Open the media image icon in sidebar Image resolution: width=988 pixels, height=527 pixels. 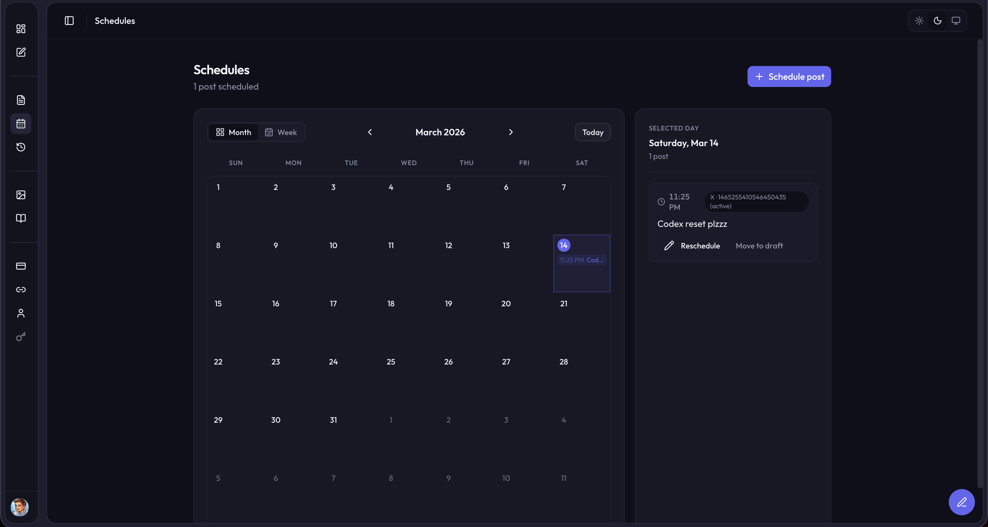[21, 195]
